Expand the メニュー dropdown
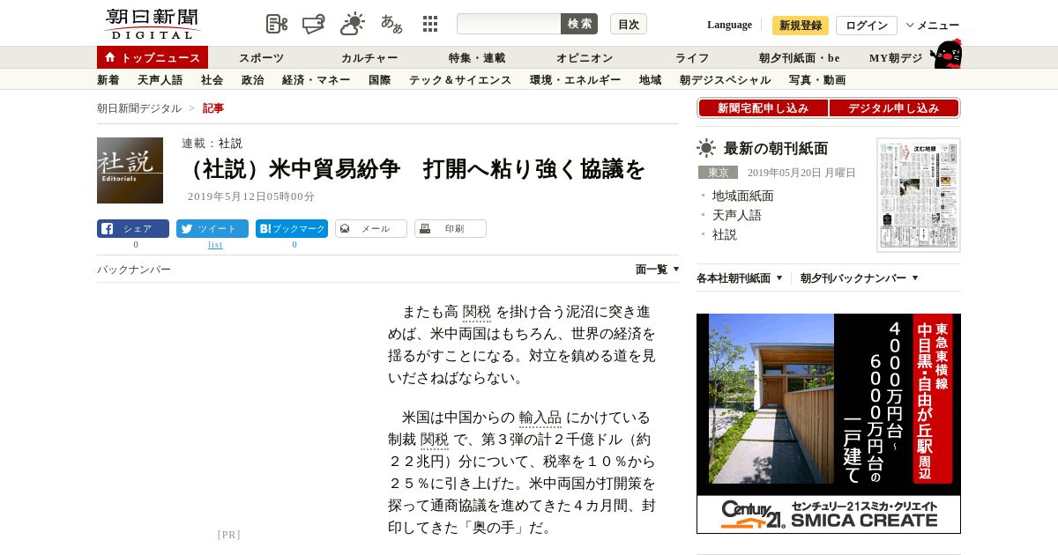This screenshot has height=555, width=1058. click(933, 26)
